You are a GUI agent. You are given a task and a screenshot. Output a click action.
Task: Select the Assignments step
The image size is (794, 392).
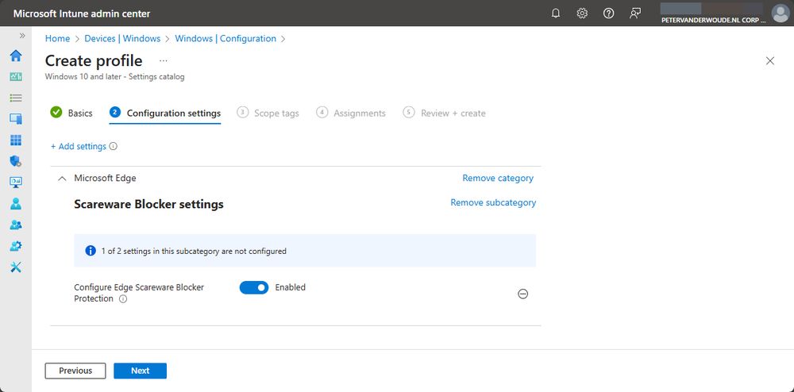coord(351,113)
